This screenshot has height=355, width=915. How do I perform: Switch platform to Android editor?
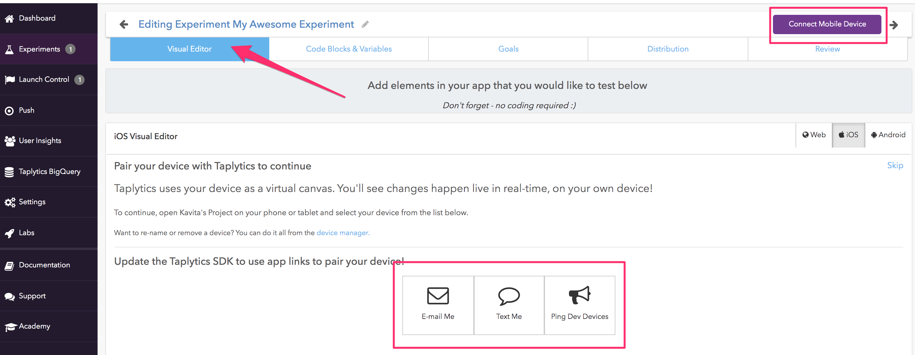click(888, 135)
